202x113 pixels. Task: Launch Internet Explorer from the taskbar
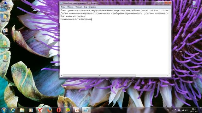[x=13, y=110]
